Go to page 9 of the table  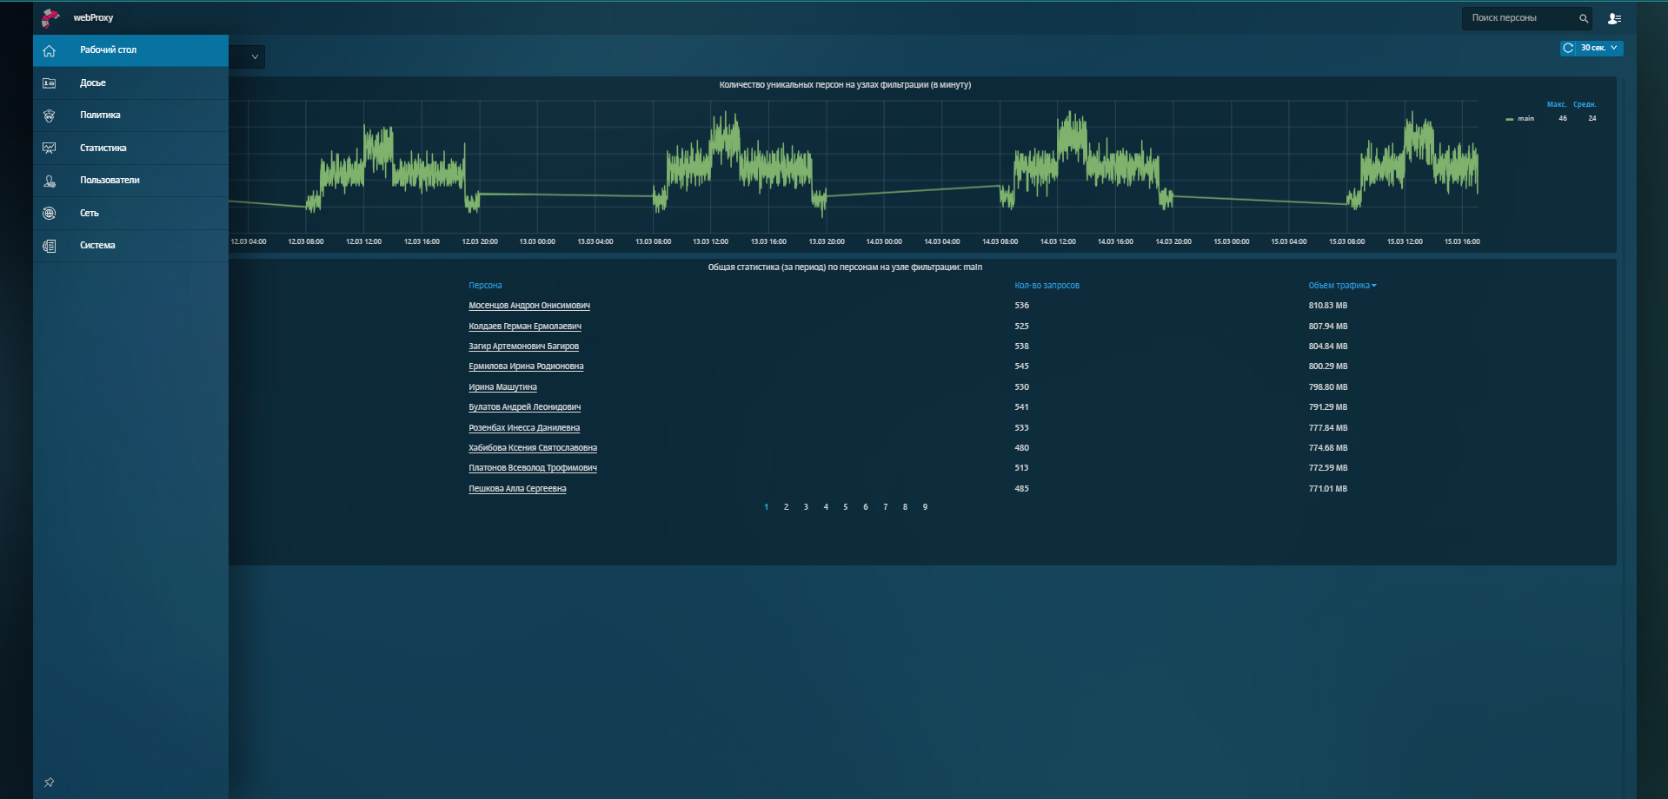tap(925, 507)
